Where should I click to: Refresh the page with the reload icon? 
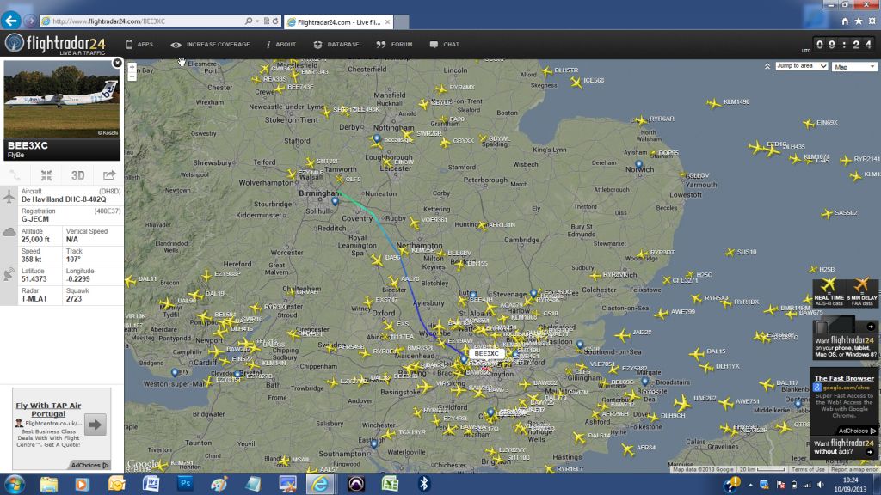[x=275, y=21]
